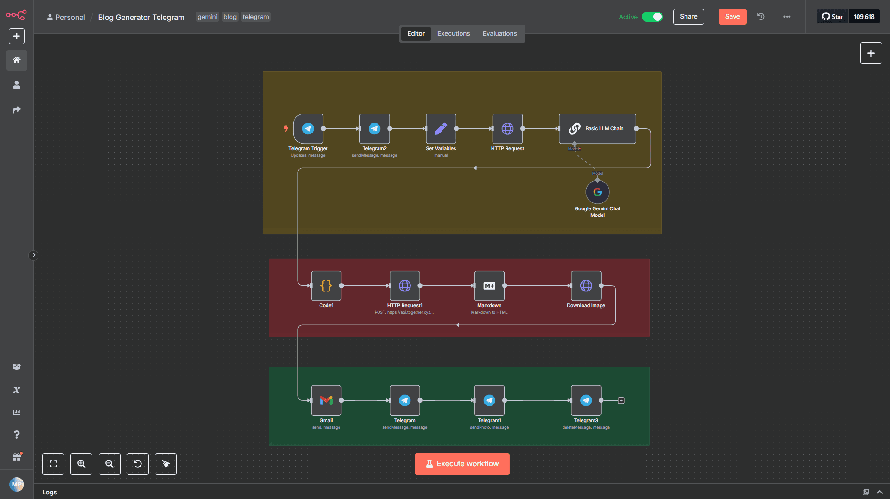Toggle the Active workflow switch off
This screenshot has width=890, height=499.
point(652,17)
